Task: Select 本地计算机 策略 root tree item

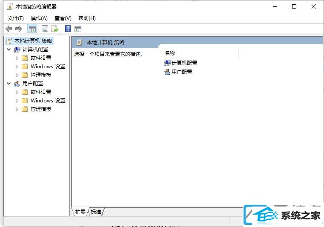Action: [33, 41]
